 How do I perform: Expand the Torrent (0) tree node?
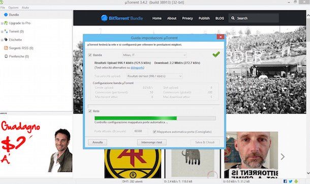tap(2, 31)
